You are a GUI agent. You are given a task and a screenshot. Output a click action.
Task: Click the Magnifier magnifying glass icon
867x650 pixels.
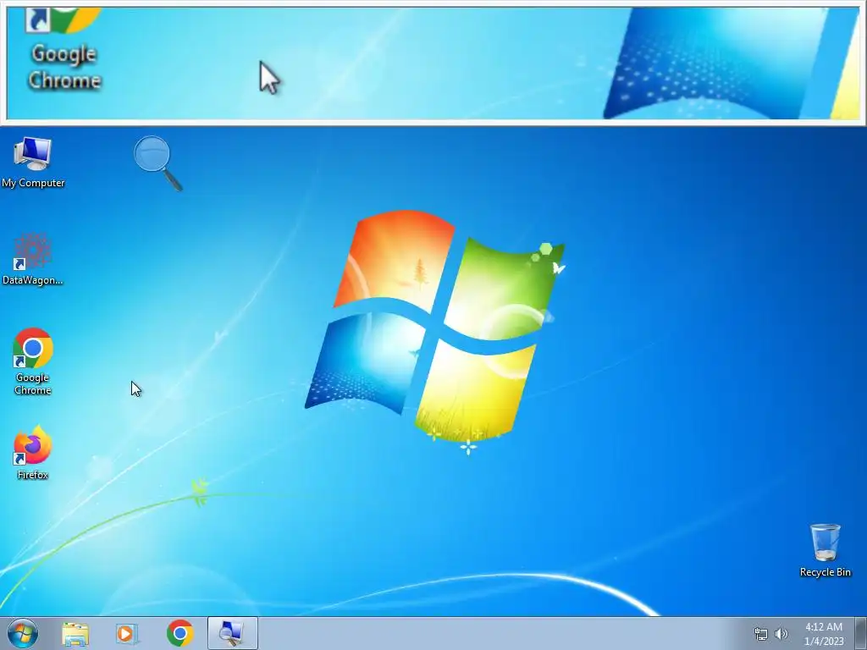[x=157, y=163]
